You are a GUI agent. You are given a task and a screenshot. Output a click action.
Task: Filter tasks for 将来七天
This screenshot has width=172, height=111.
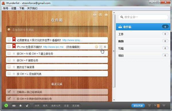(x=56, y=106)
